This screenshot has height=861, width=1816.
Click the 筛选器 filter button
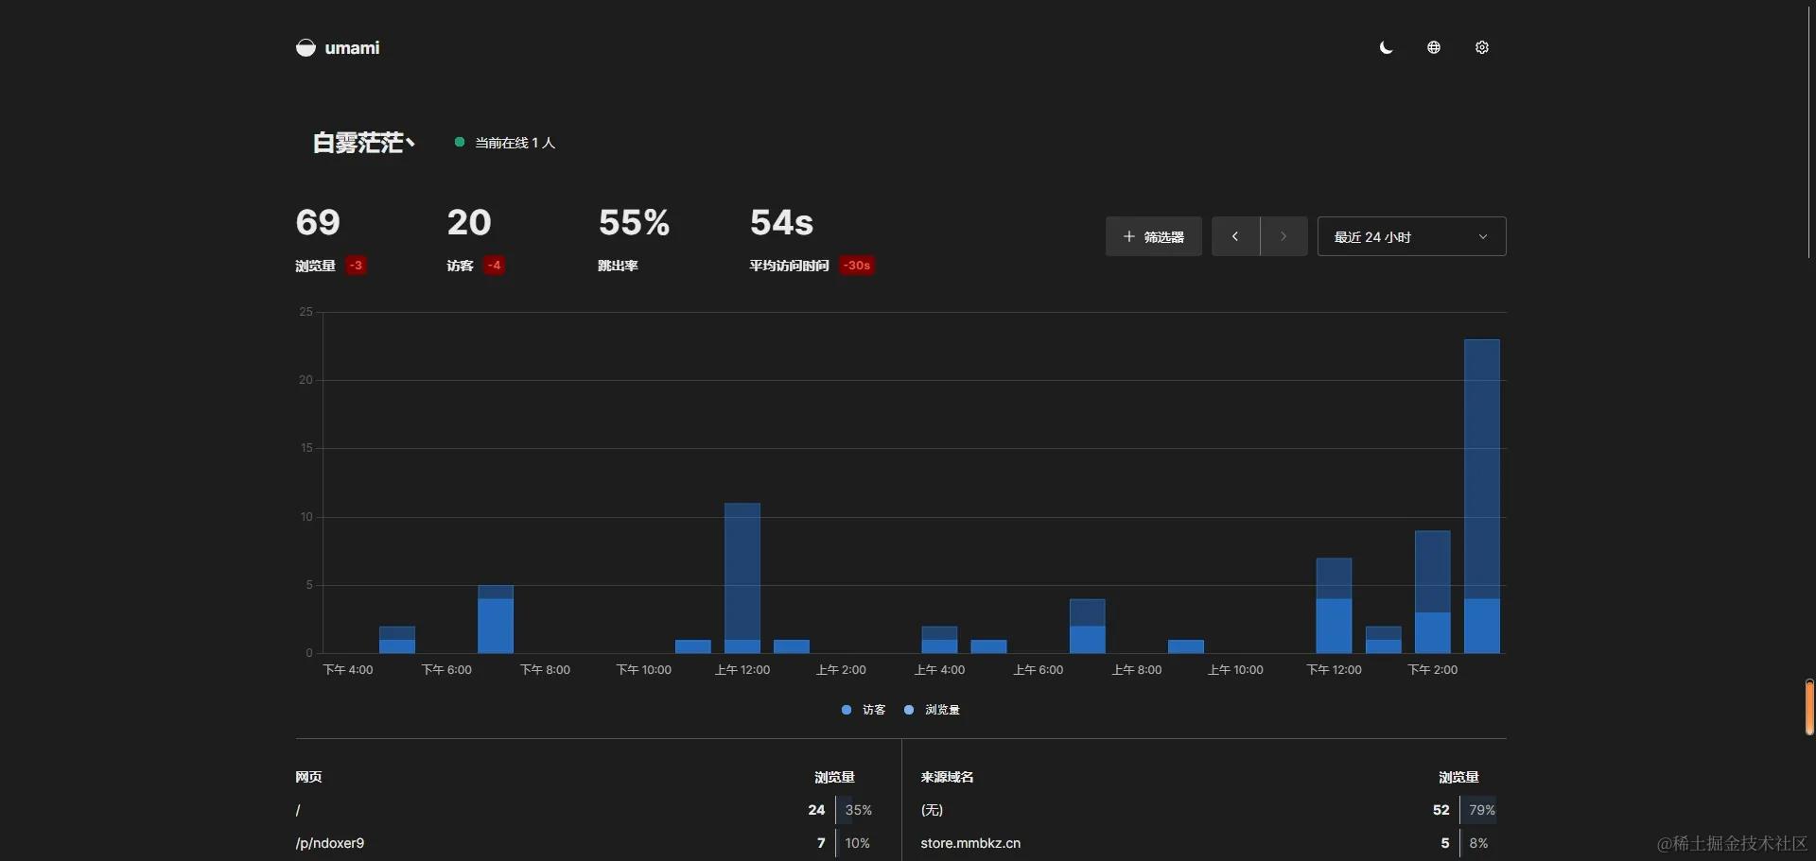click(x=1154, y=236)
